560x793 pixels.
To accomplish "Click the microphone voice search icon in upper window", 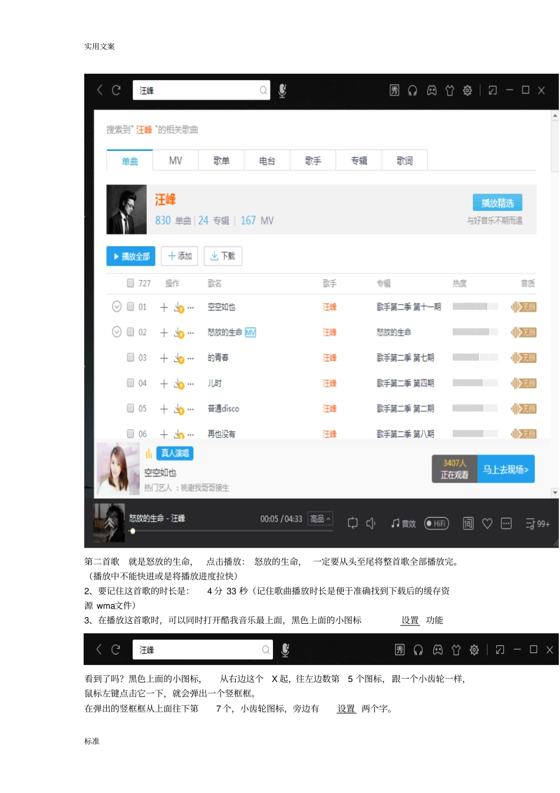I will [282, 90].
